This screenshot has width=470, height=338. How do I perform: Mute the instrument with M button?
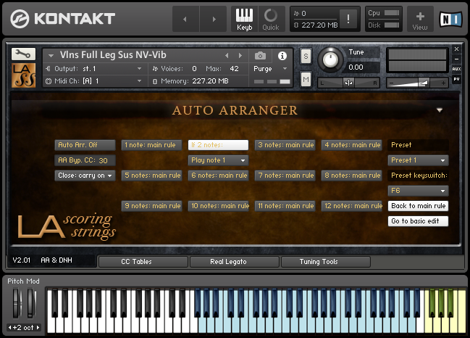[x=306, y=80]
